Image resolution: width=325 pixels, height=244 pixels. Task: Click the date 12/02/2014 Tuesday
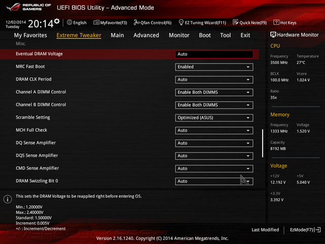[x=16, y=24]
